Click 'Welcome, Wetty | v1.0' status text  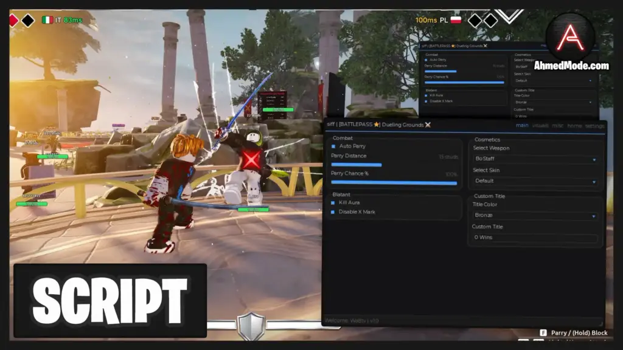pos(352,321)
